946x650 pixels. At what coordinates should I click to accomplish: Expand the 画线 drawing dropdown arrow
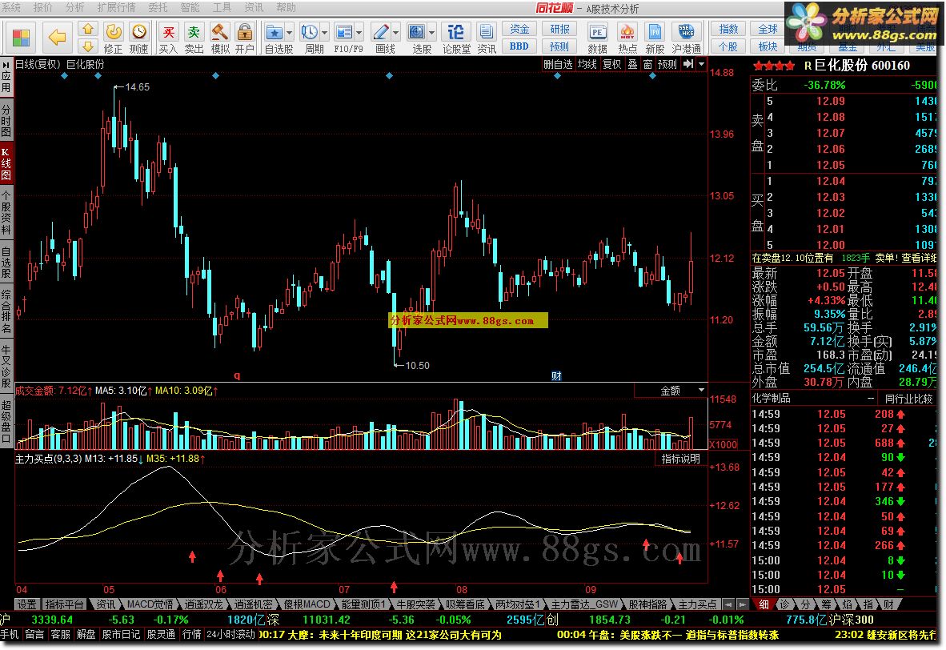pos(396,33)
